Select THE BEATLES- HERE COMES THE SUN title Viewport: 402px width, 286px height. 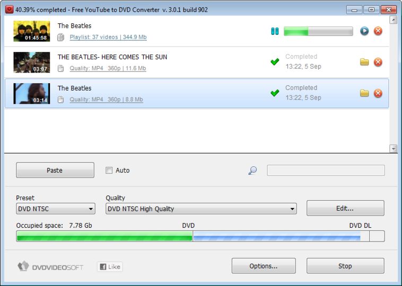(x=112, y=57)
